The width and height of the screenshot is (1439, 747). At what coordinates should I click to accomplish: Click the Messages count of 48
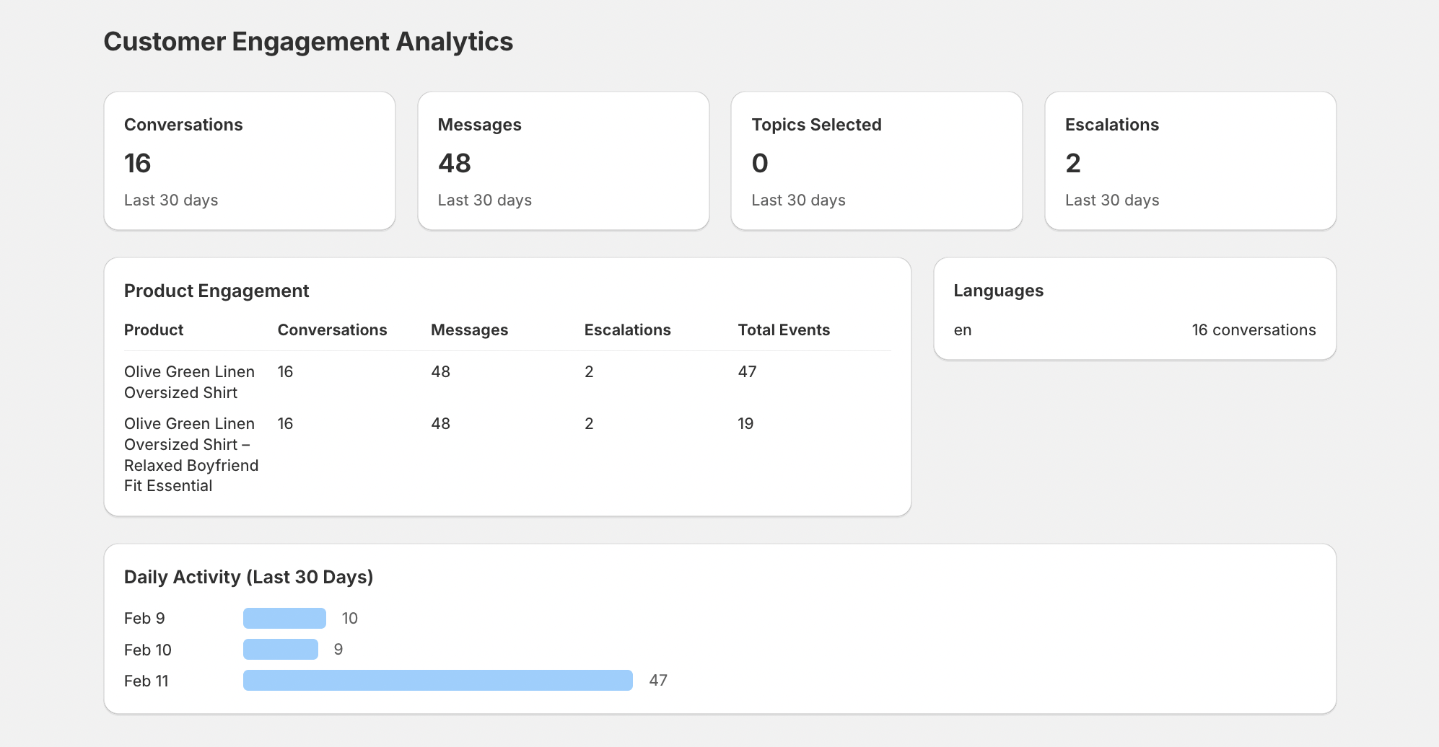pos(455,164)
